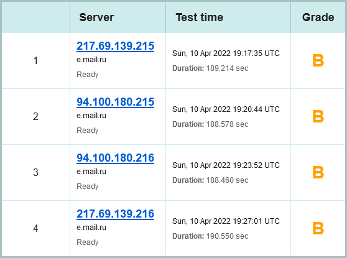Open server link 94.100.180.215
This screenshot has width=347, height=258.
115,102
